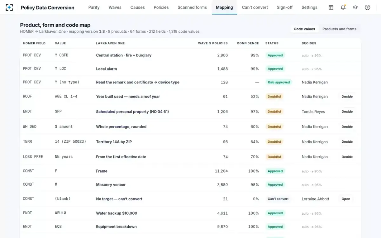Open the Policies tab
381x238 pixels.
pos(161,7)
